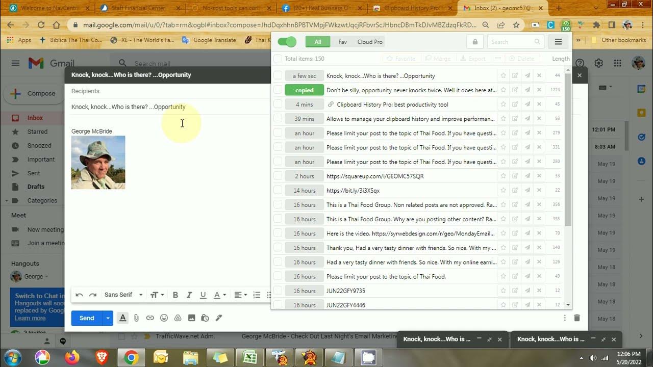This screenshot has height=367, width=653.
Task: Delete the squareup.com link clipboard entry
Action: tap(539, 176)
